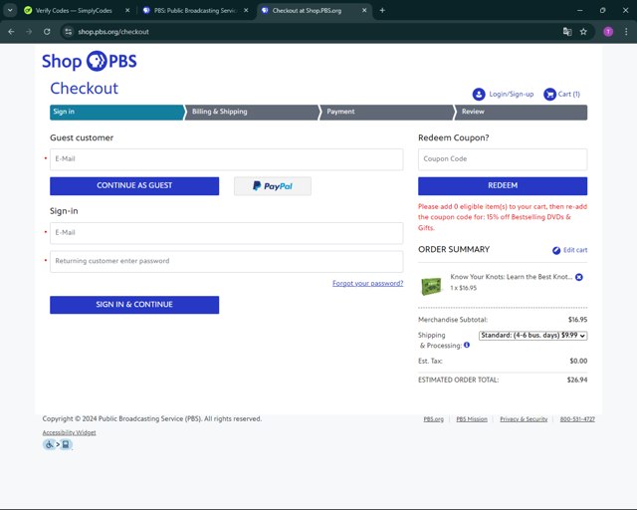Image resolution: width=637 pixels, height=510 pixels.
Task: Open the browser profile avatar
Action: (x=608, y=32)
